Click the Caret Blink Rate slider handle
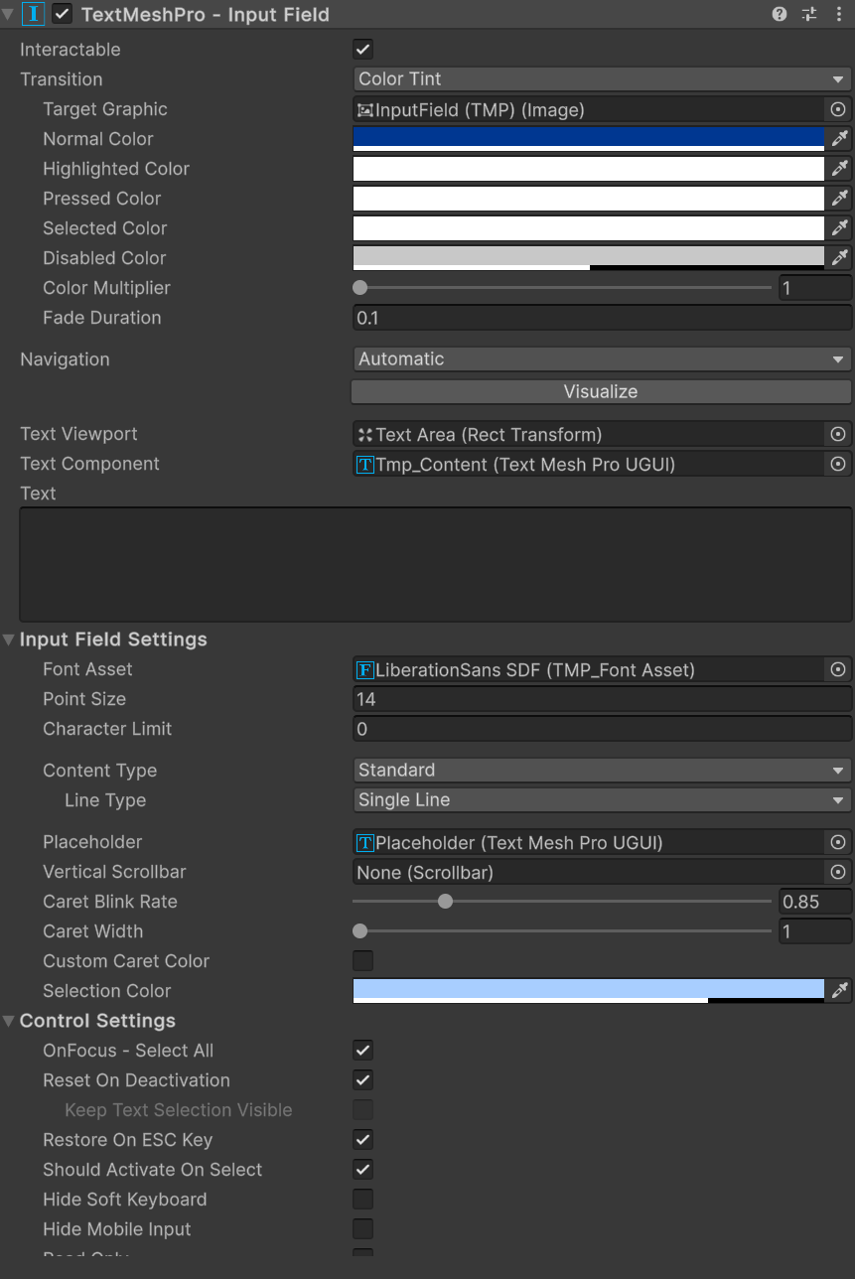The height and width of the screenshot is (1279, 855). point(446,902)
